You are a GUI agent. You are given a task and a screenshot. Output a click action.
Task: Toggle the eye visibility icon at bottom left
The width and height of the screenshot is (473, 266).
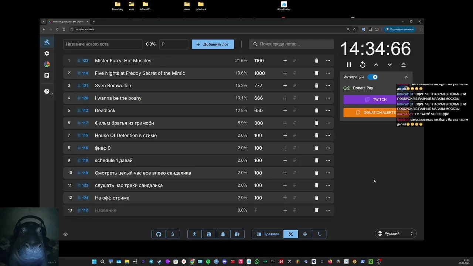pos(65,234)
